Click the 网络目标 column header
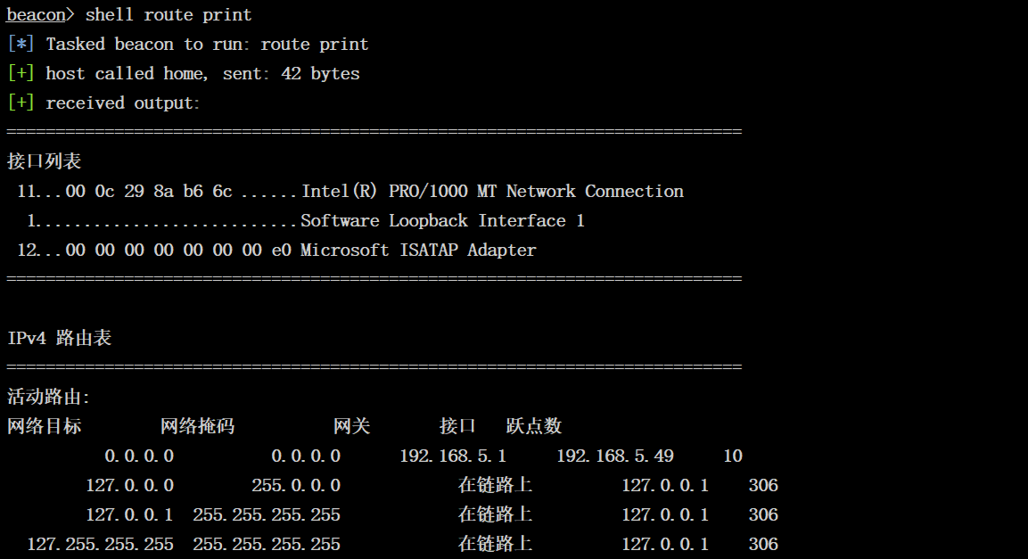The width and height of the screenshot is (1028, 559). [44, 427]
